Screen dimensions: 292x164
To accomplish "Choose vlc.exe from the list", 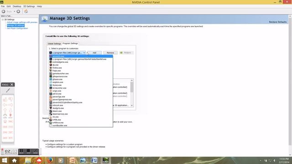I will 81,117.
